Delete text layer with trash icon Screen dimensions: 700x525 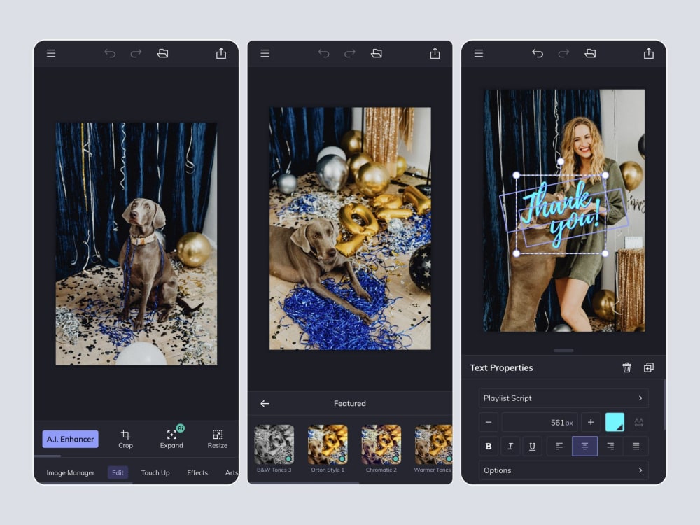click(626, 367)
